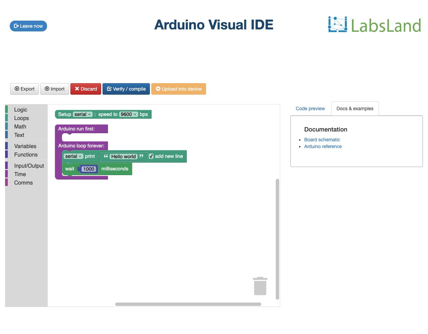428x334 pixels.
Task: Click the workspace vertical scrollbar
Action: point(277,239)
